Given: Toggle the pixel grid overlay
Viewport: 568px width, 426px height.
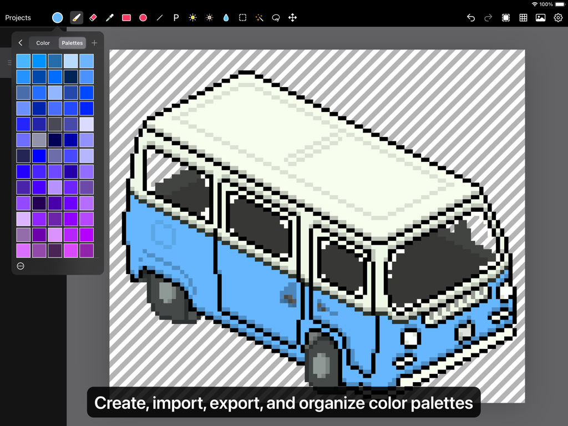Looking at the screenshot, I should 523,17.
